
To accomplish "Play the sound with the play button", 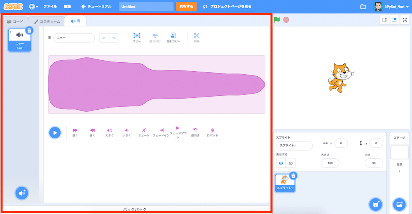I will [55, 132].
